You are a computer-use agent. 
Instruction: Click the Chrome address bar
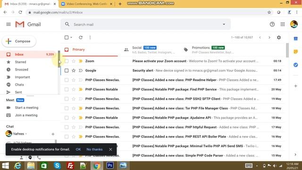[x=146, y=12]
